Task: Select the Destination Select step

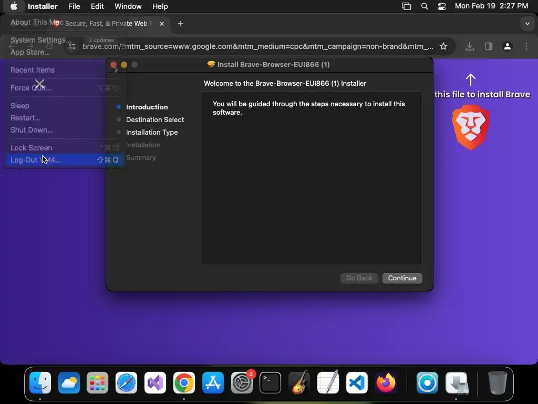Action: point(155,119)
